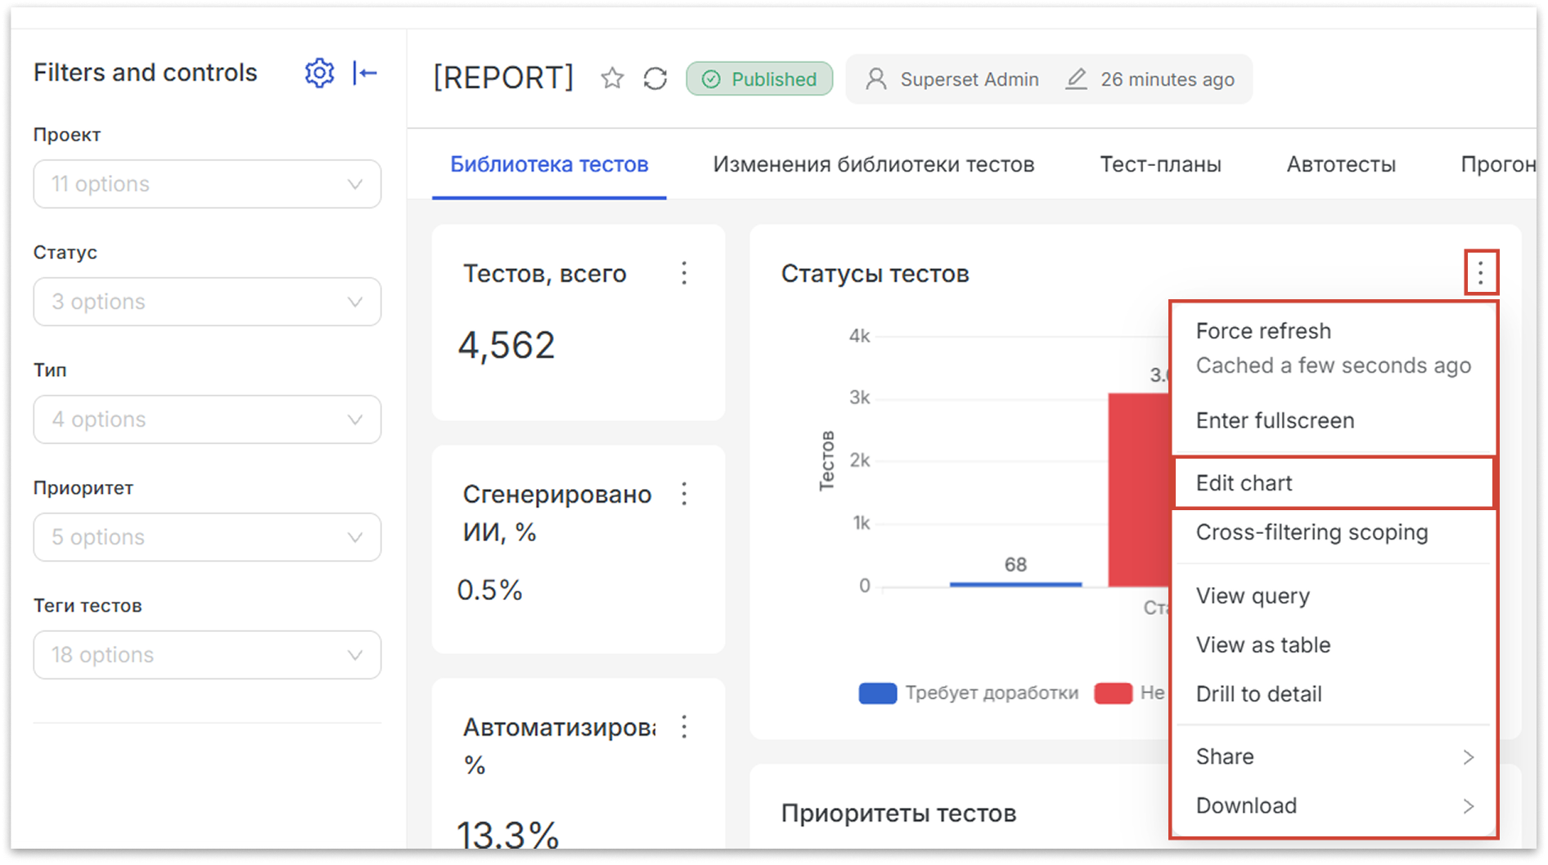Switch to Изменения библиотеки тестов tab
The width and height of the screenshot is (1548, 865).
[x=873, y=164]
